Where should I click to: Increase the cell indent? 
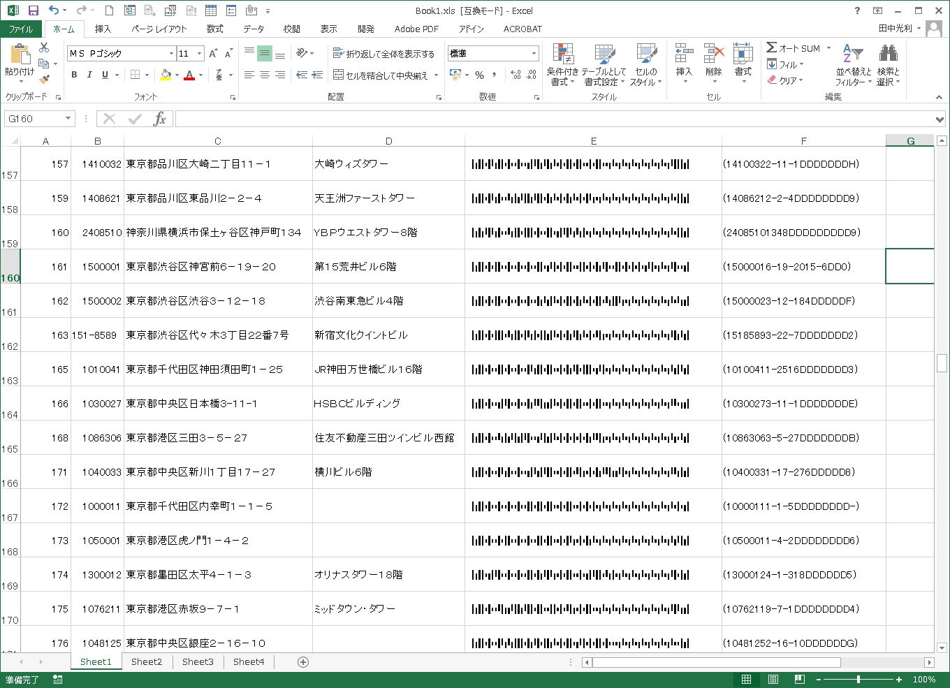[317, 75]
